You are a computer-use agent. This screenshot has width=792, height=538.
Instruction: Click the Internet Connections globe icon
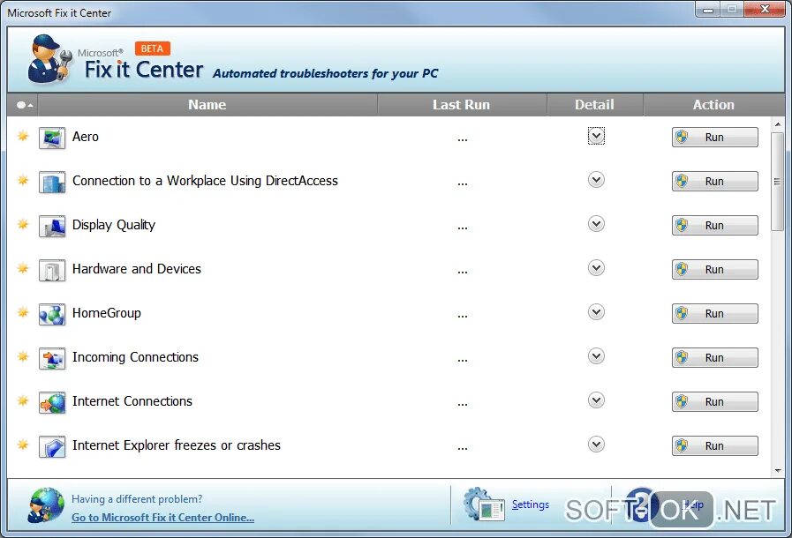tap(52, 403)
